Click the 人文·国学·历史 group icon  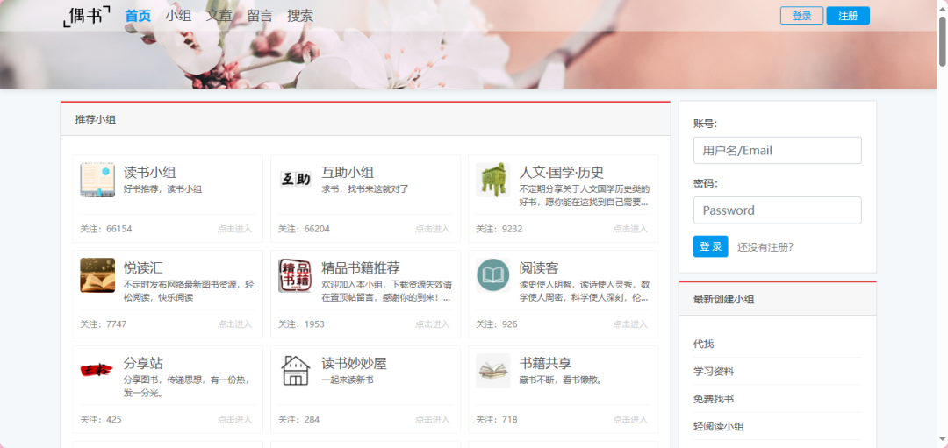point(493,180)
